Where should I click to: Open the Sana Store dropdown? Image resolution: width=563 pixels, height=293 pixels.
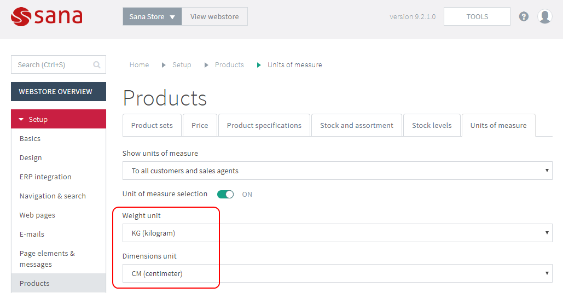tap(152, 16)
